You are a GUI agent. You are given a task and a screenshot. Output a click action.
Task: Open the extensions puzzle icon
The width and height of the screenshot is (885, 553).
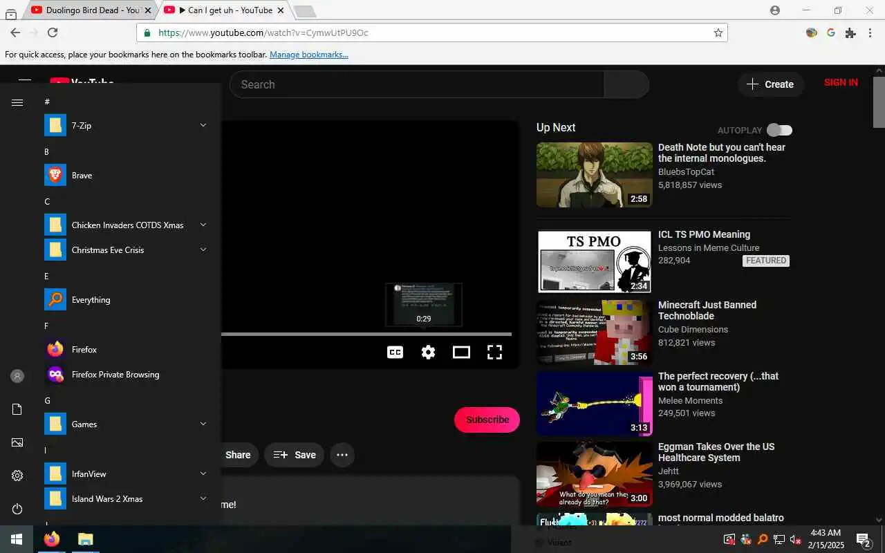point(850,32)
